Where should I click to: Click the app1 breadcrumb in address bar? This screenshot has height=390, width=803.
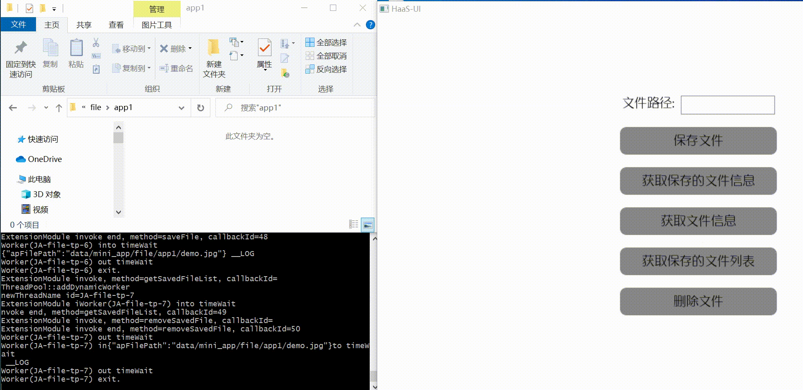123,107
